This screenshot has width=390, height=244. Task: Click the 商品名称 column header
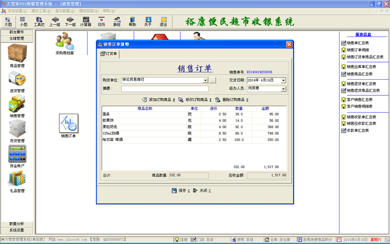145,108
